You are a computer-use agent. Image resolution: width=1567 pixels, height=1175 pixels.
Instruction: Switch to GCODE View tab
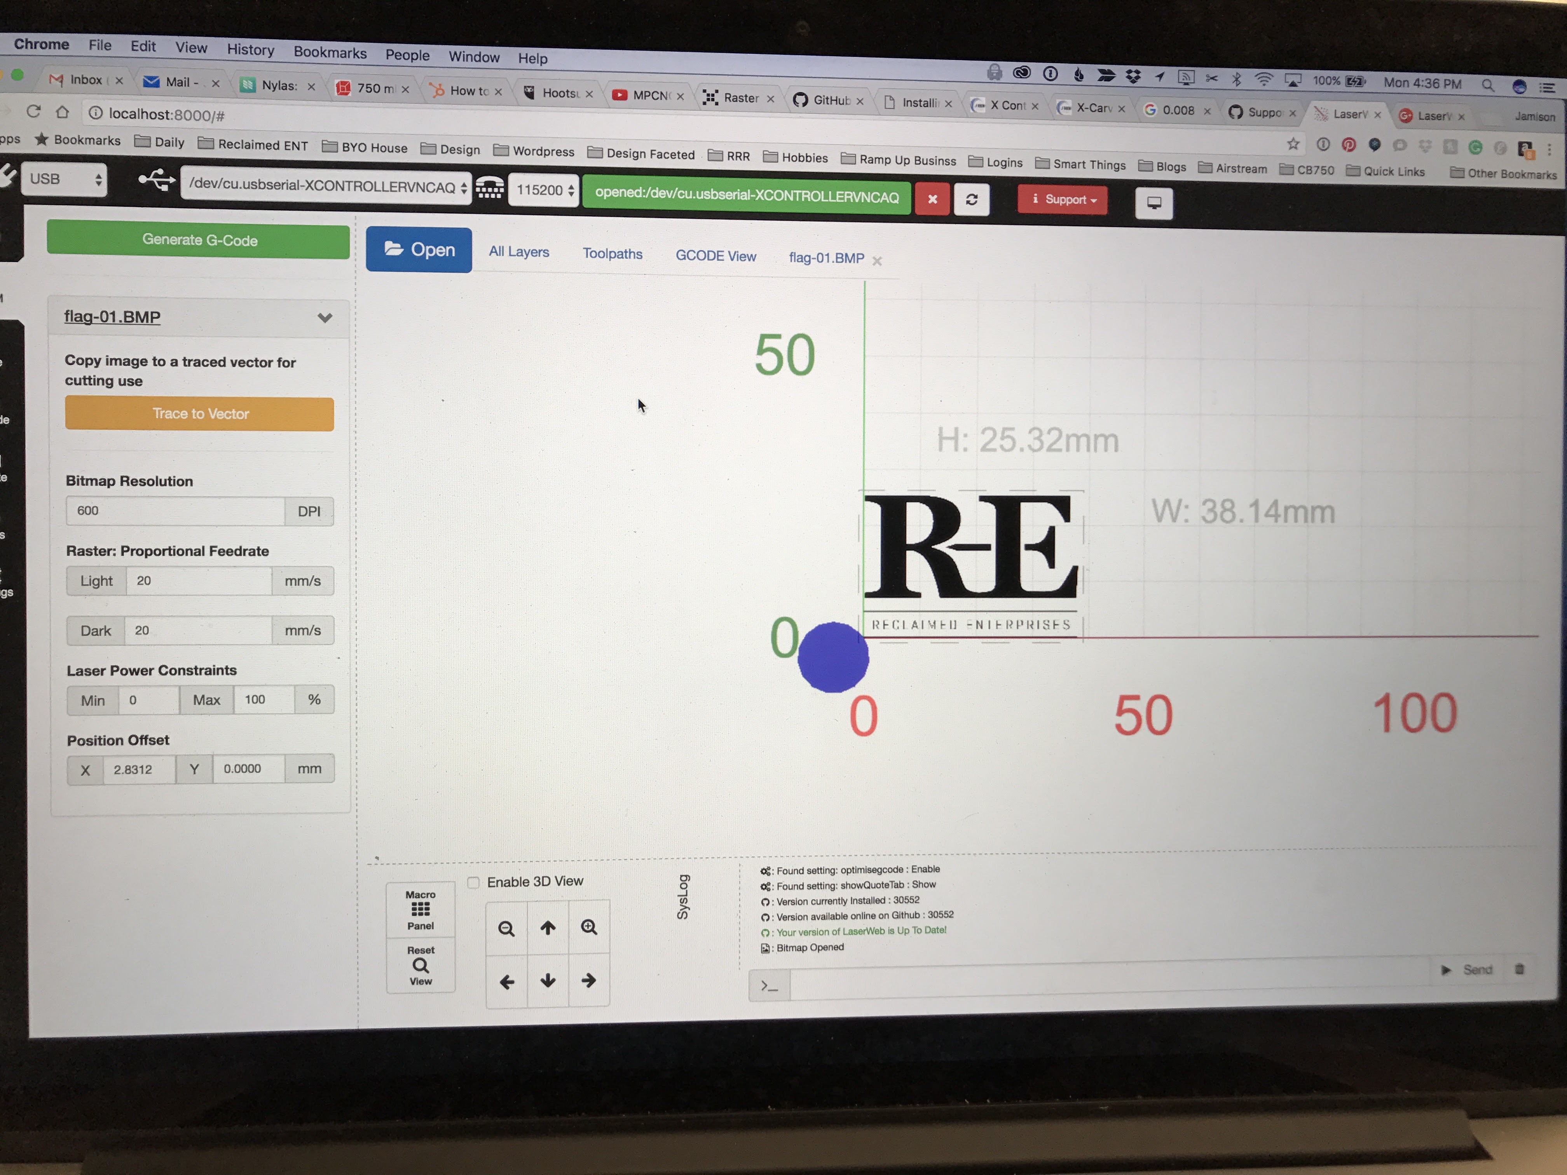(715, 256)
